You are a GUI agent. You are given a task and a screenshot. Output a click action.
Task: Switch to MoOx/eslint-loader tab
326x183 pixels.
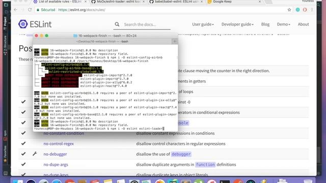tap(118, 2)
